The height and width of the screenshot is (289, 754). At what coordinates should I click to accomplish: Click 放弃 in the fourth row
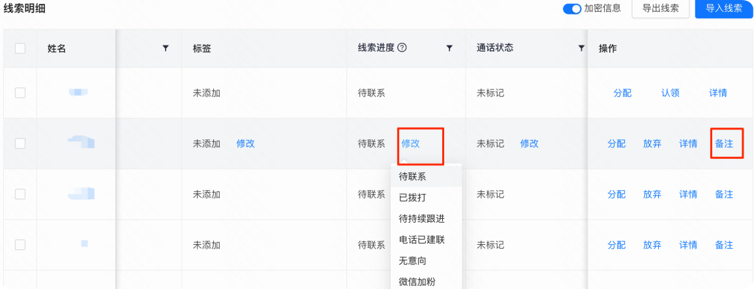(652, 245)
